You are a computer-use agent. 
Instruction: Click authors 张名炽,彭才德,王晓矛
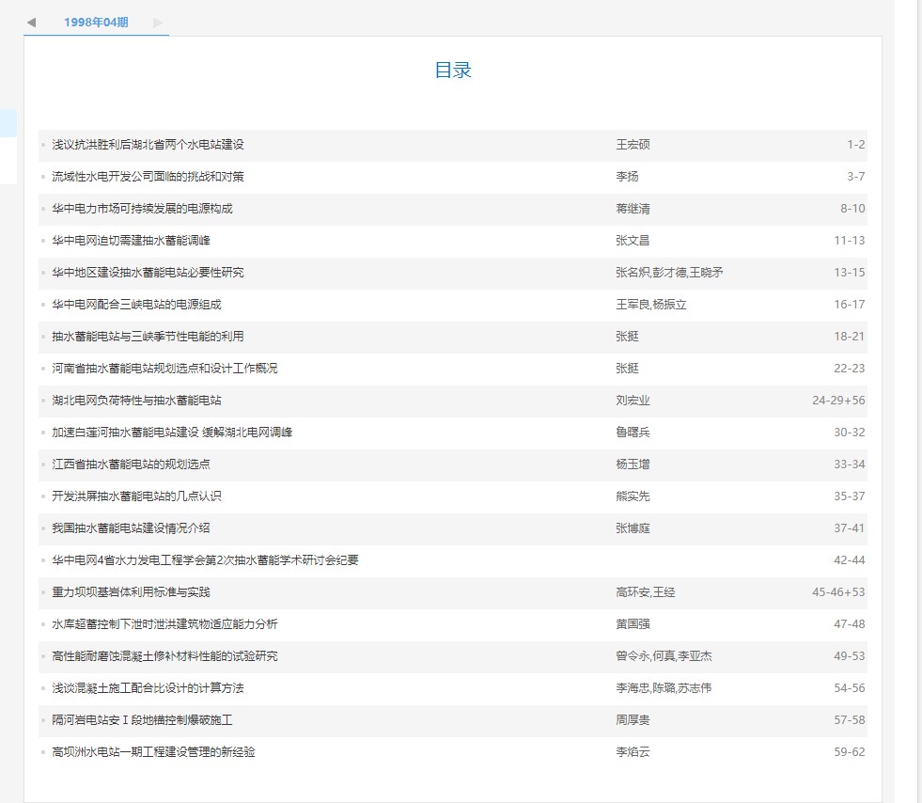[670, 273]
